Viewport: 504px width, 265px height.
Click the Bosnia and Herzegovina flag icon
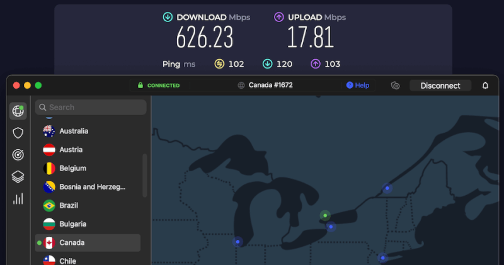[x=49, y=187]
